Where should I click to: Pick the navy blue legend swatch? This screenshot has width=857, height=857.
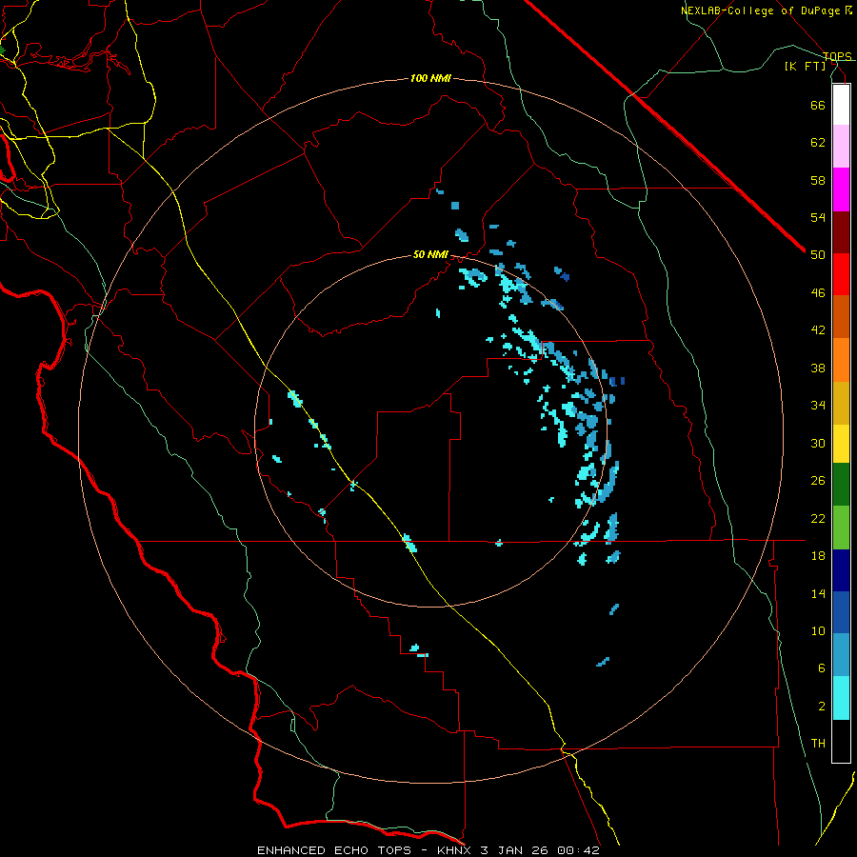coord(841,570)
